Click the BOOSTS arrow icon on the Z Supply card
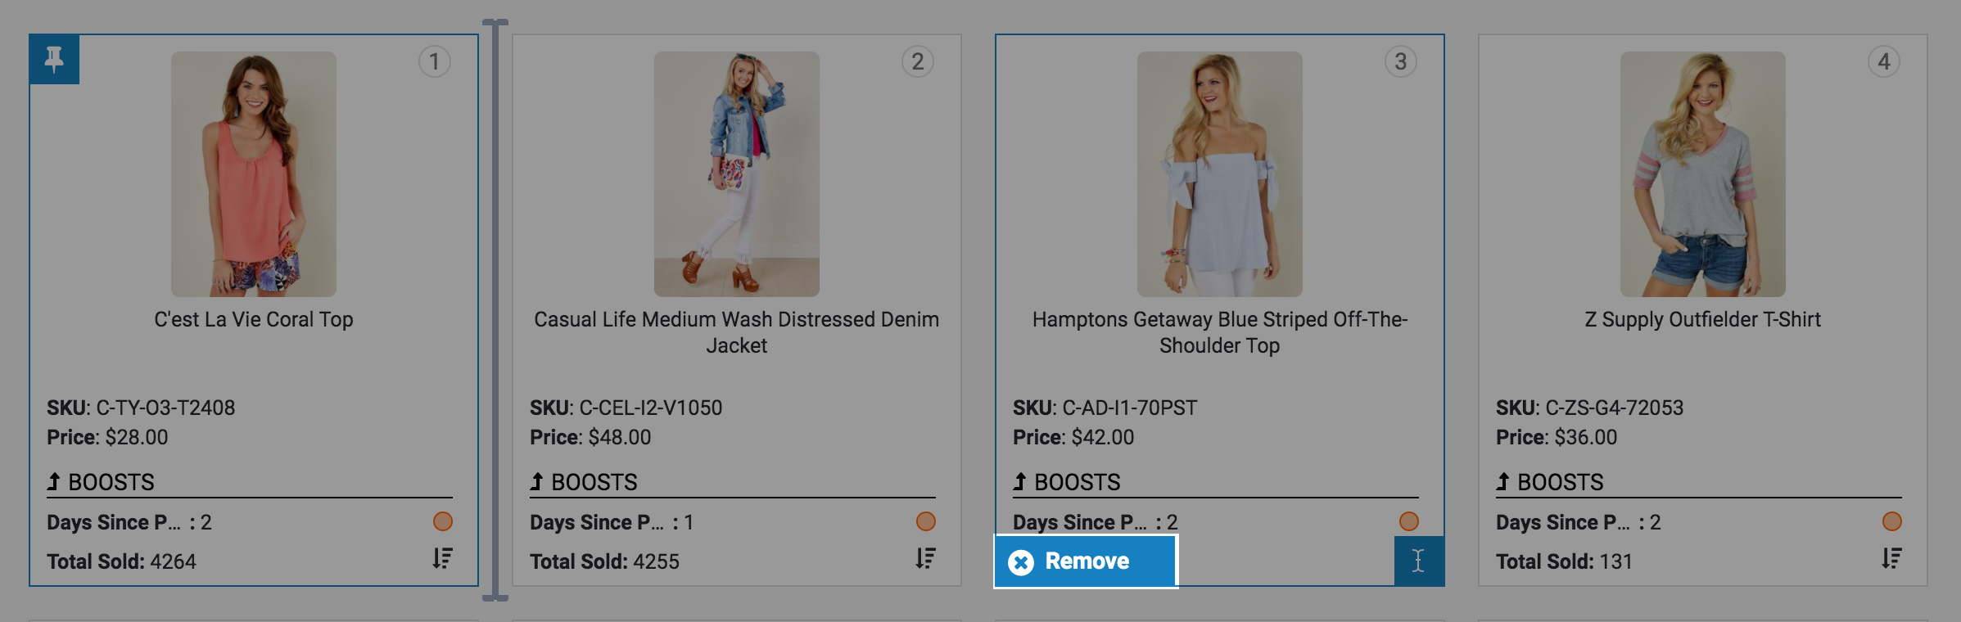Viewport: 1961px width, 622px height. [1503, 482]
